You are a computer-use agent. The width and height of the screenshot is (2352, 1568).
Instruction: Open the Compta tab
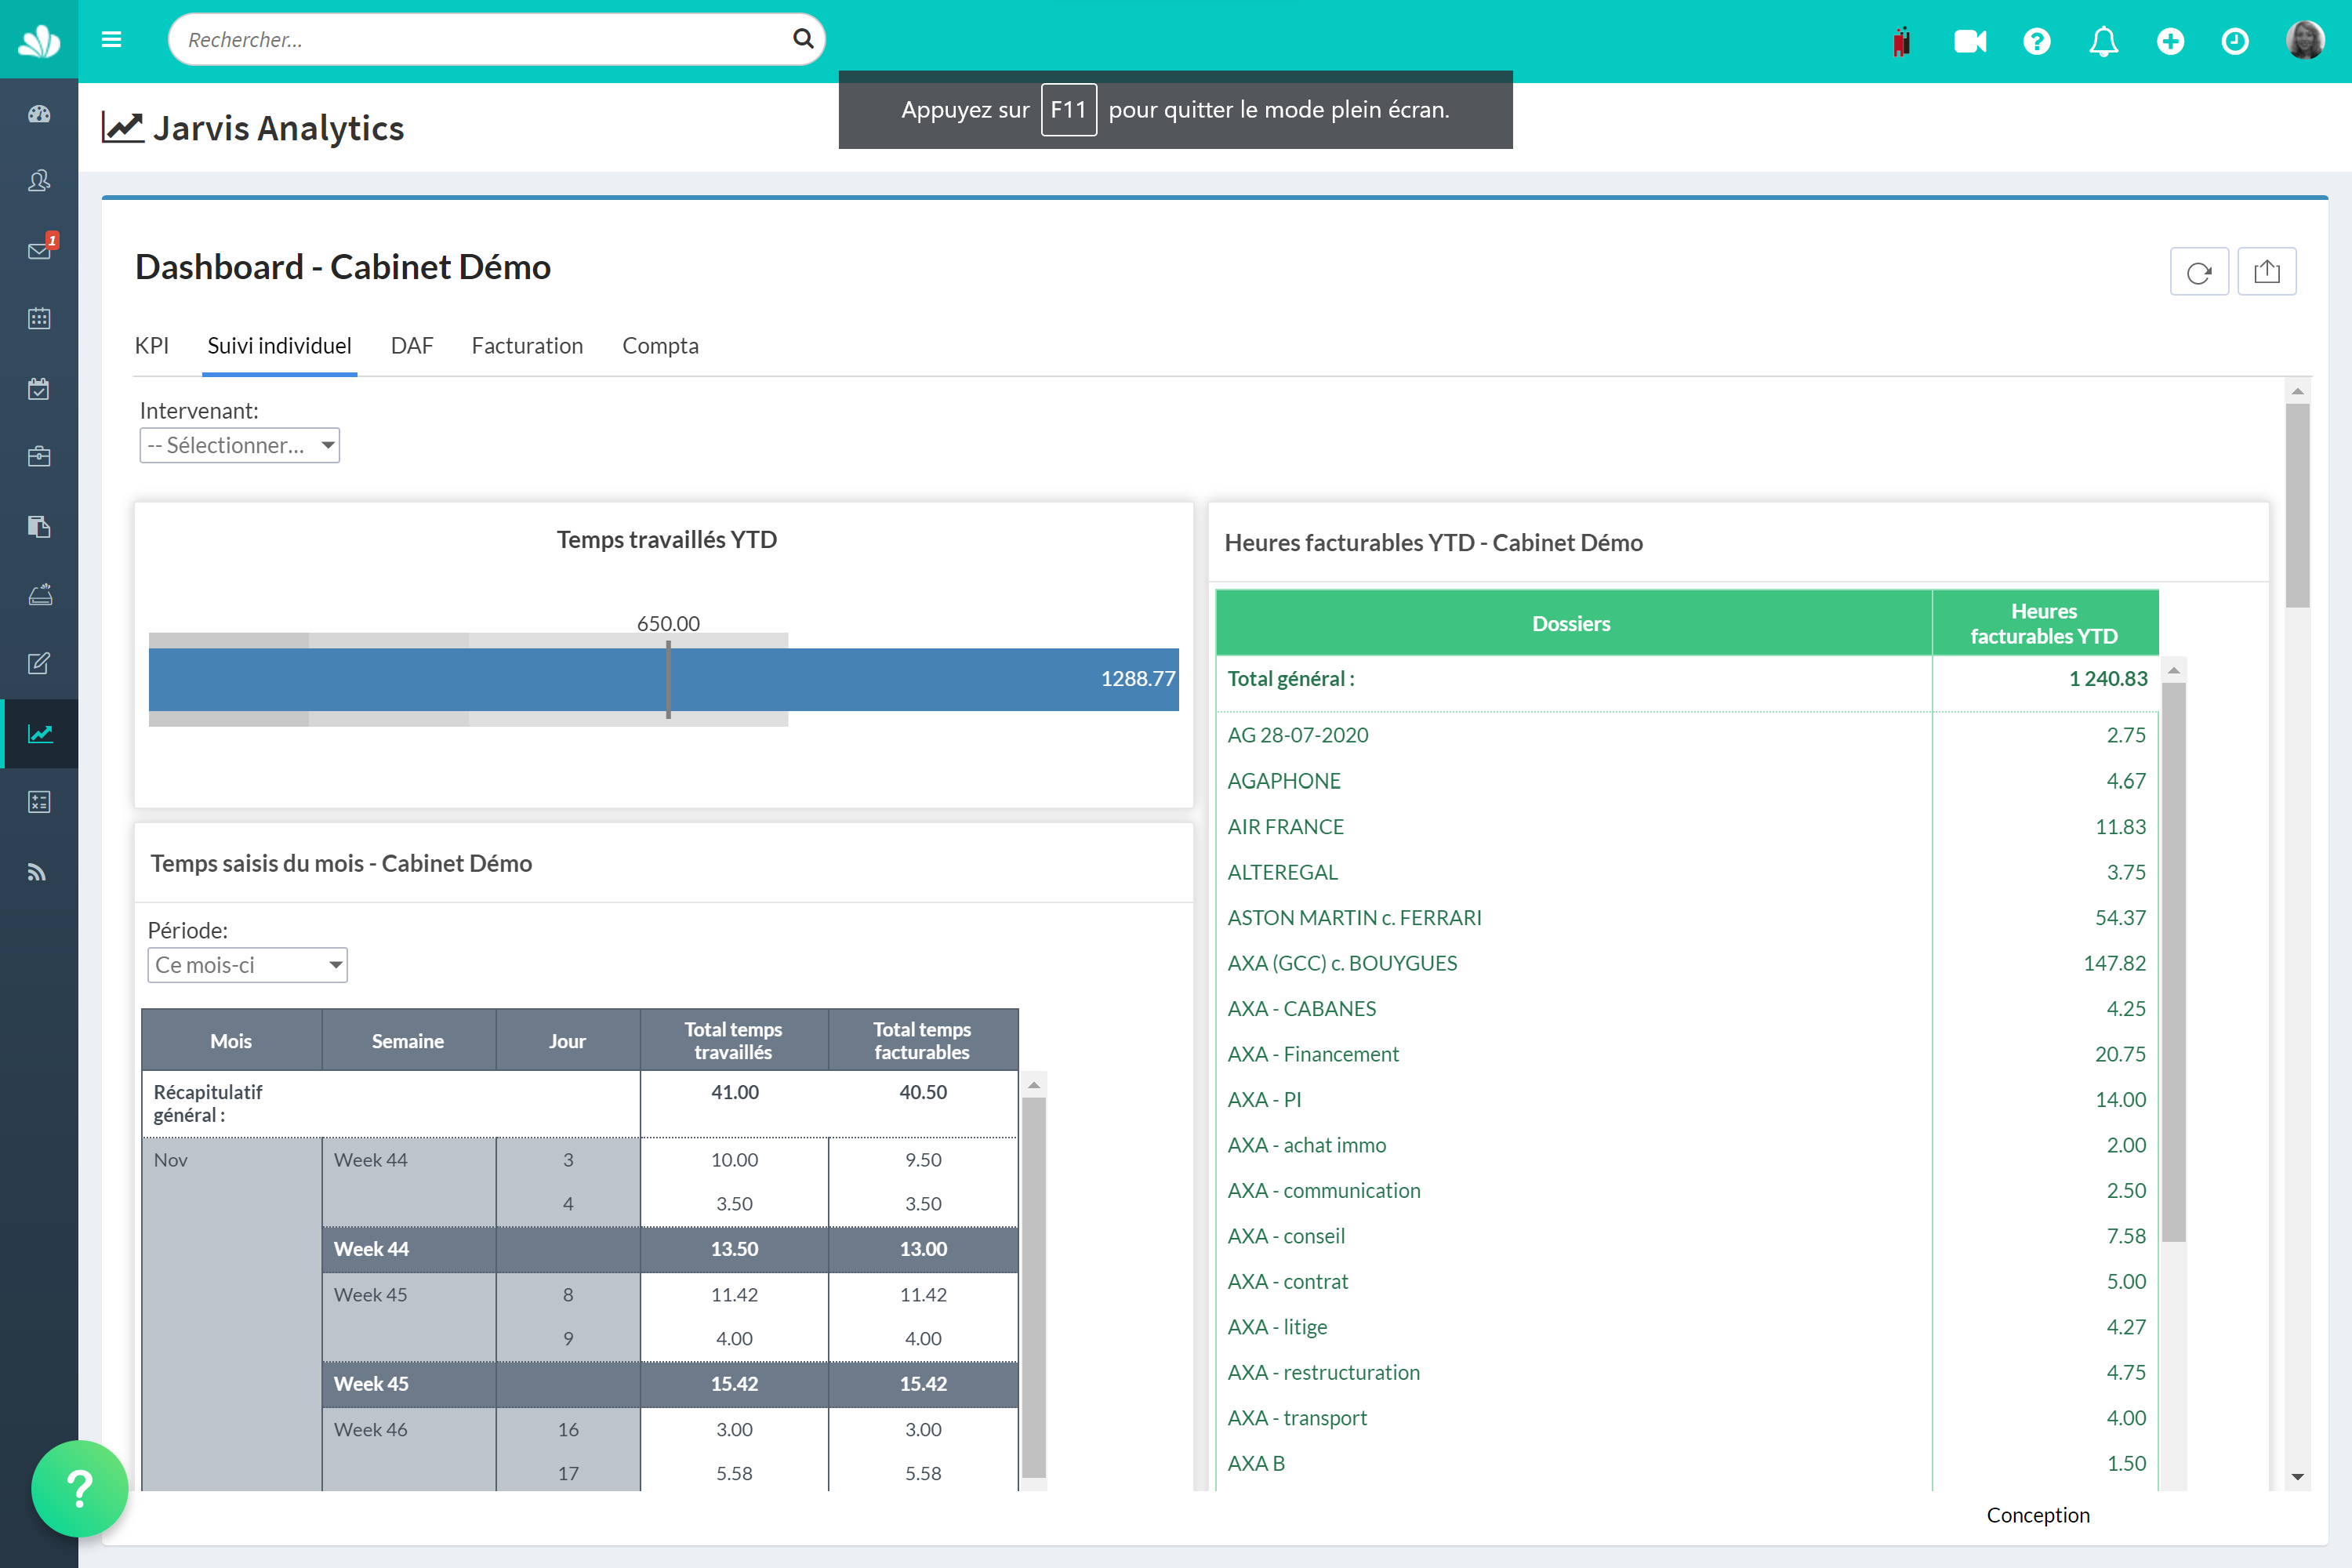pos(660,346)
